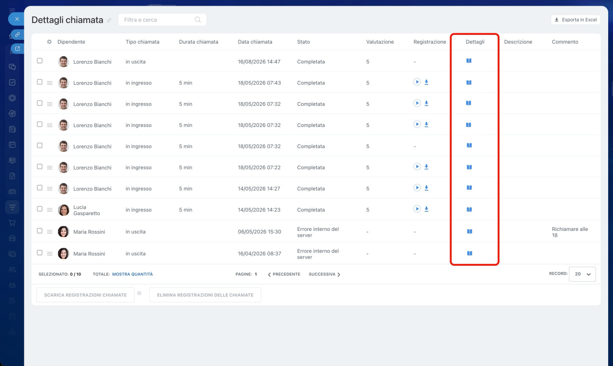This screenshot has width=613, height=366.
Task: Open the Record count dropdown
Action: point(582,274)
